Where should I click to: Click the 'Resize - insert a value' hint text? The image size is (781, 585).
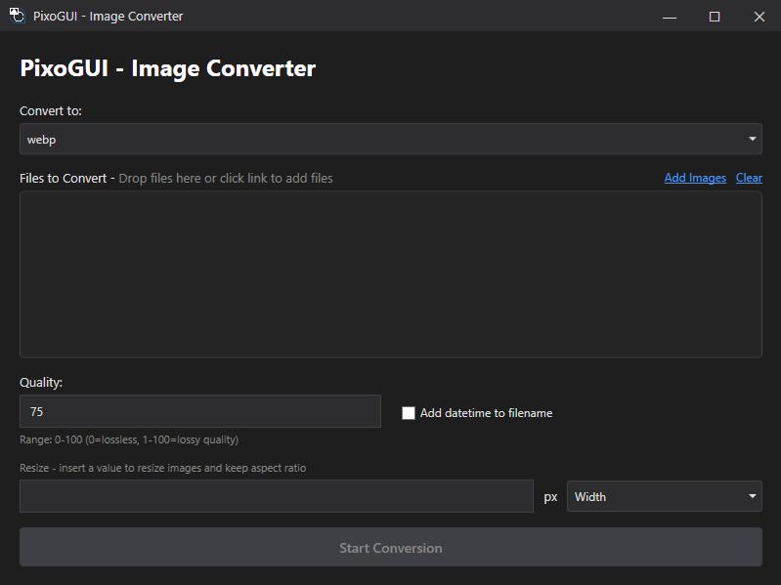[x=163, y=468]
